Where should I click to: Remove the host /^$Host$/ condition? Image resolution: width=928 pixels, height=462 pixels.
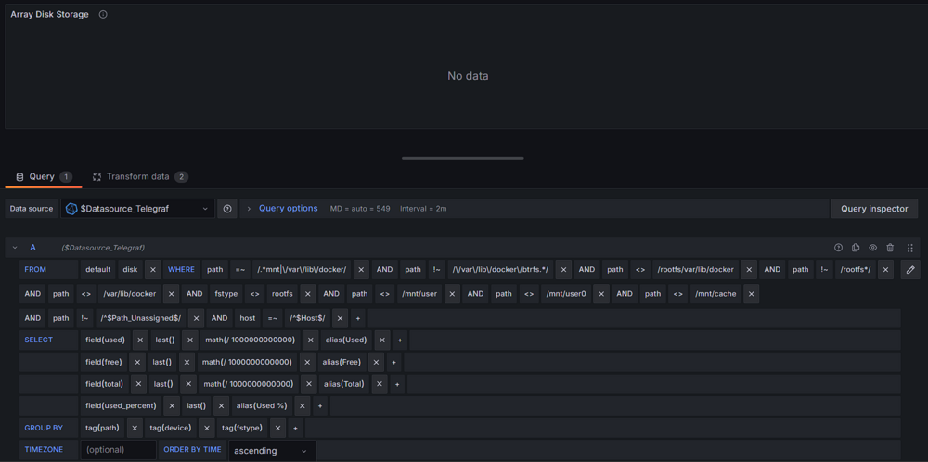point(340,318)
